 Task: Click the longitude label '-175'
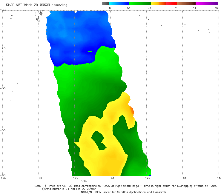[x=39, y=178]
